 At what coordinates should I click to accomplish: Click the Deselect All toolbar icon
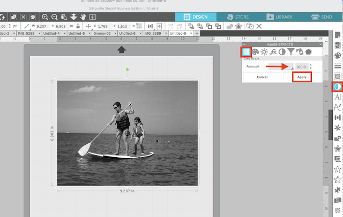tap(23, 17)
